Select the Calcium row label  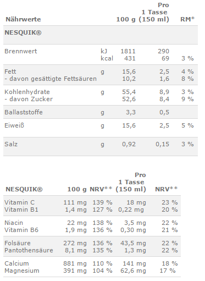click(16, 263)
